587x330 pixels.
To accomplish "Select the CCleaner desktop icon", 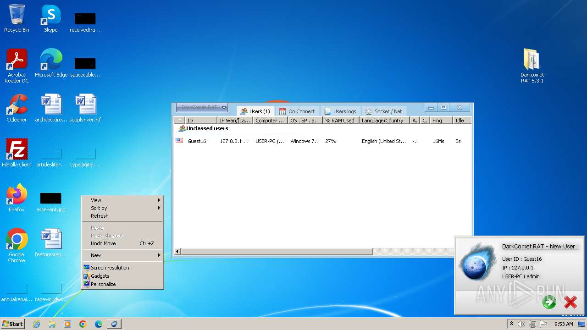I will tap(17, 108).
